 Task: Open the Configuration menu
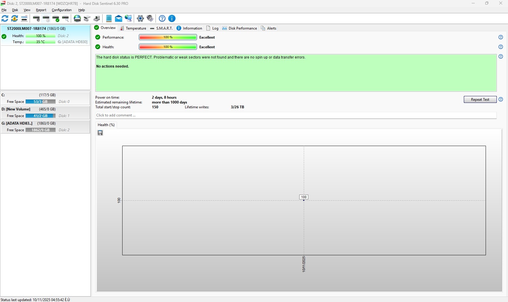pos(62,10)
